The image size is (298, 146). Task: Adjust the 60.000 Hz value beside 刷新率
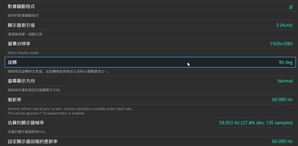[282, 100]
